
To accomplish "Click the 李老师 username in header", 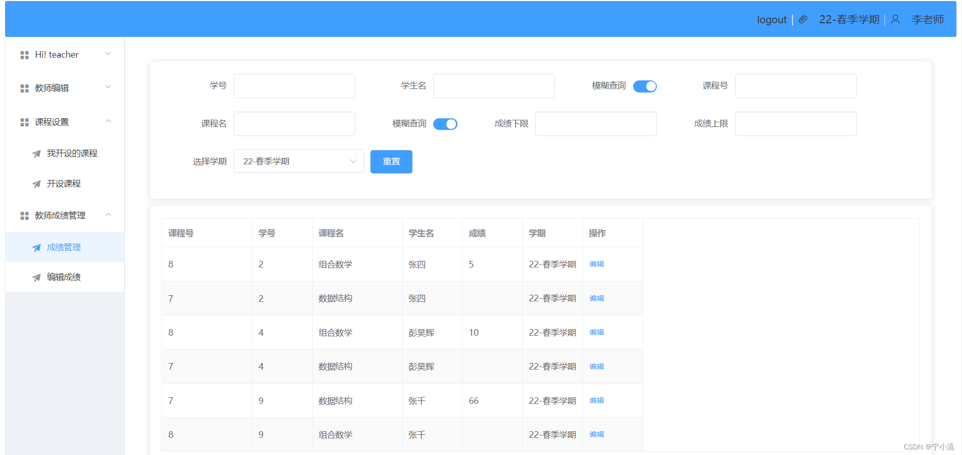I will [928, 20].
